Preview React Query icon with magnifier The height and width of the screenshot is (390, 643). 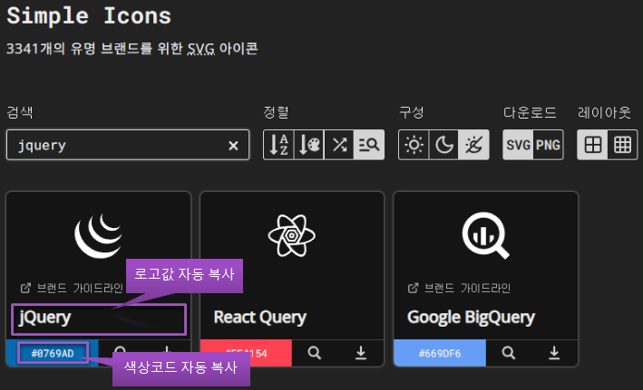[315, 353]
